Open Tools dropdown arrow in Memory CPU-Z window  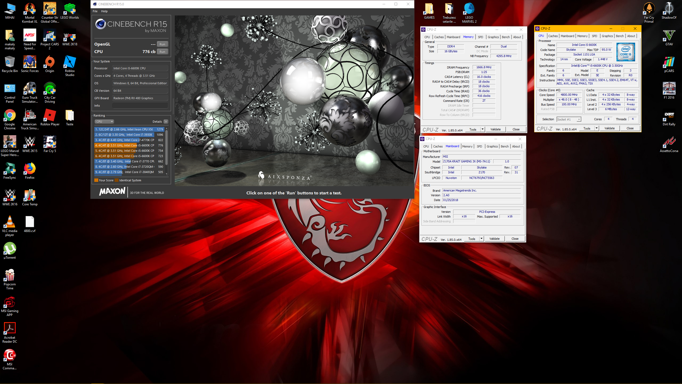click(x=482, y=129)
